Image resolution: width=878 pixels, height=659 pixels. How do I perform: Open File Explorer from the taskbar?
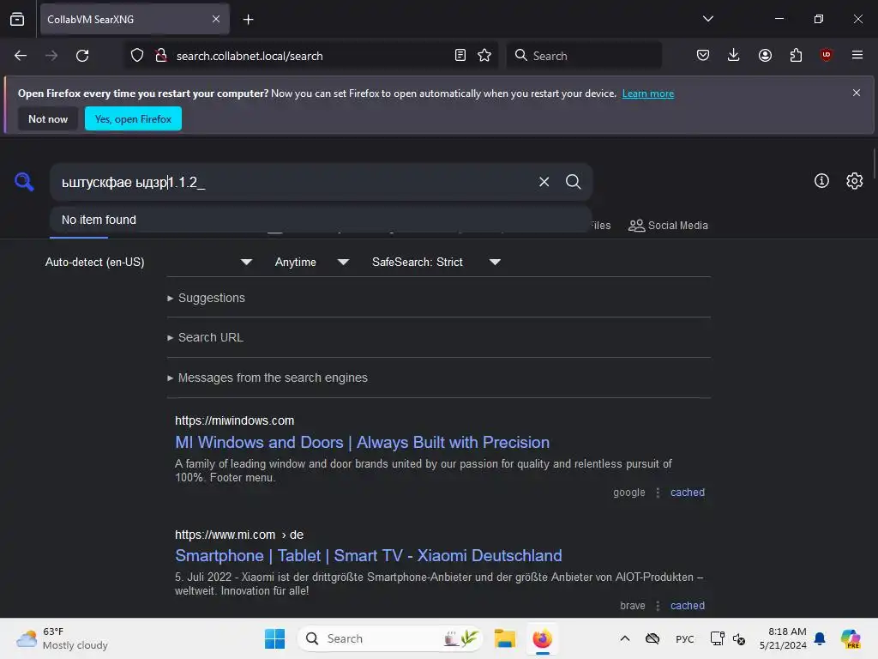(x=504, y=638)
